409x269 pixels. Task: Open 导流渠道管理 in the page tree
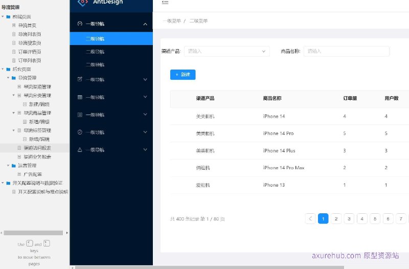[37, 86]
